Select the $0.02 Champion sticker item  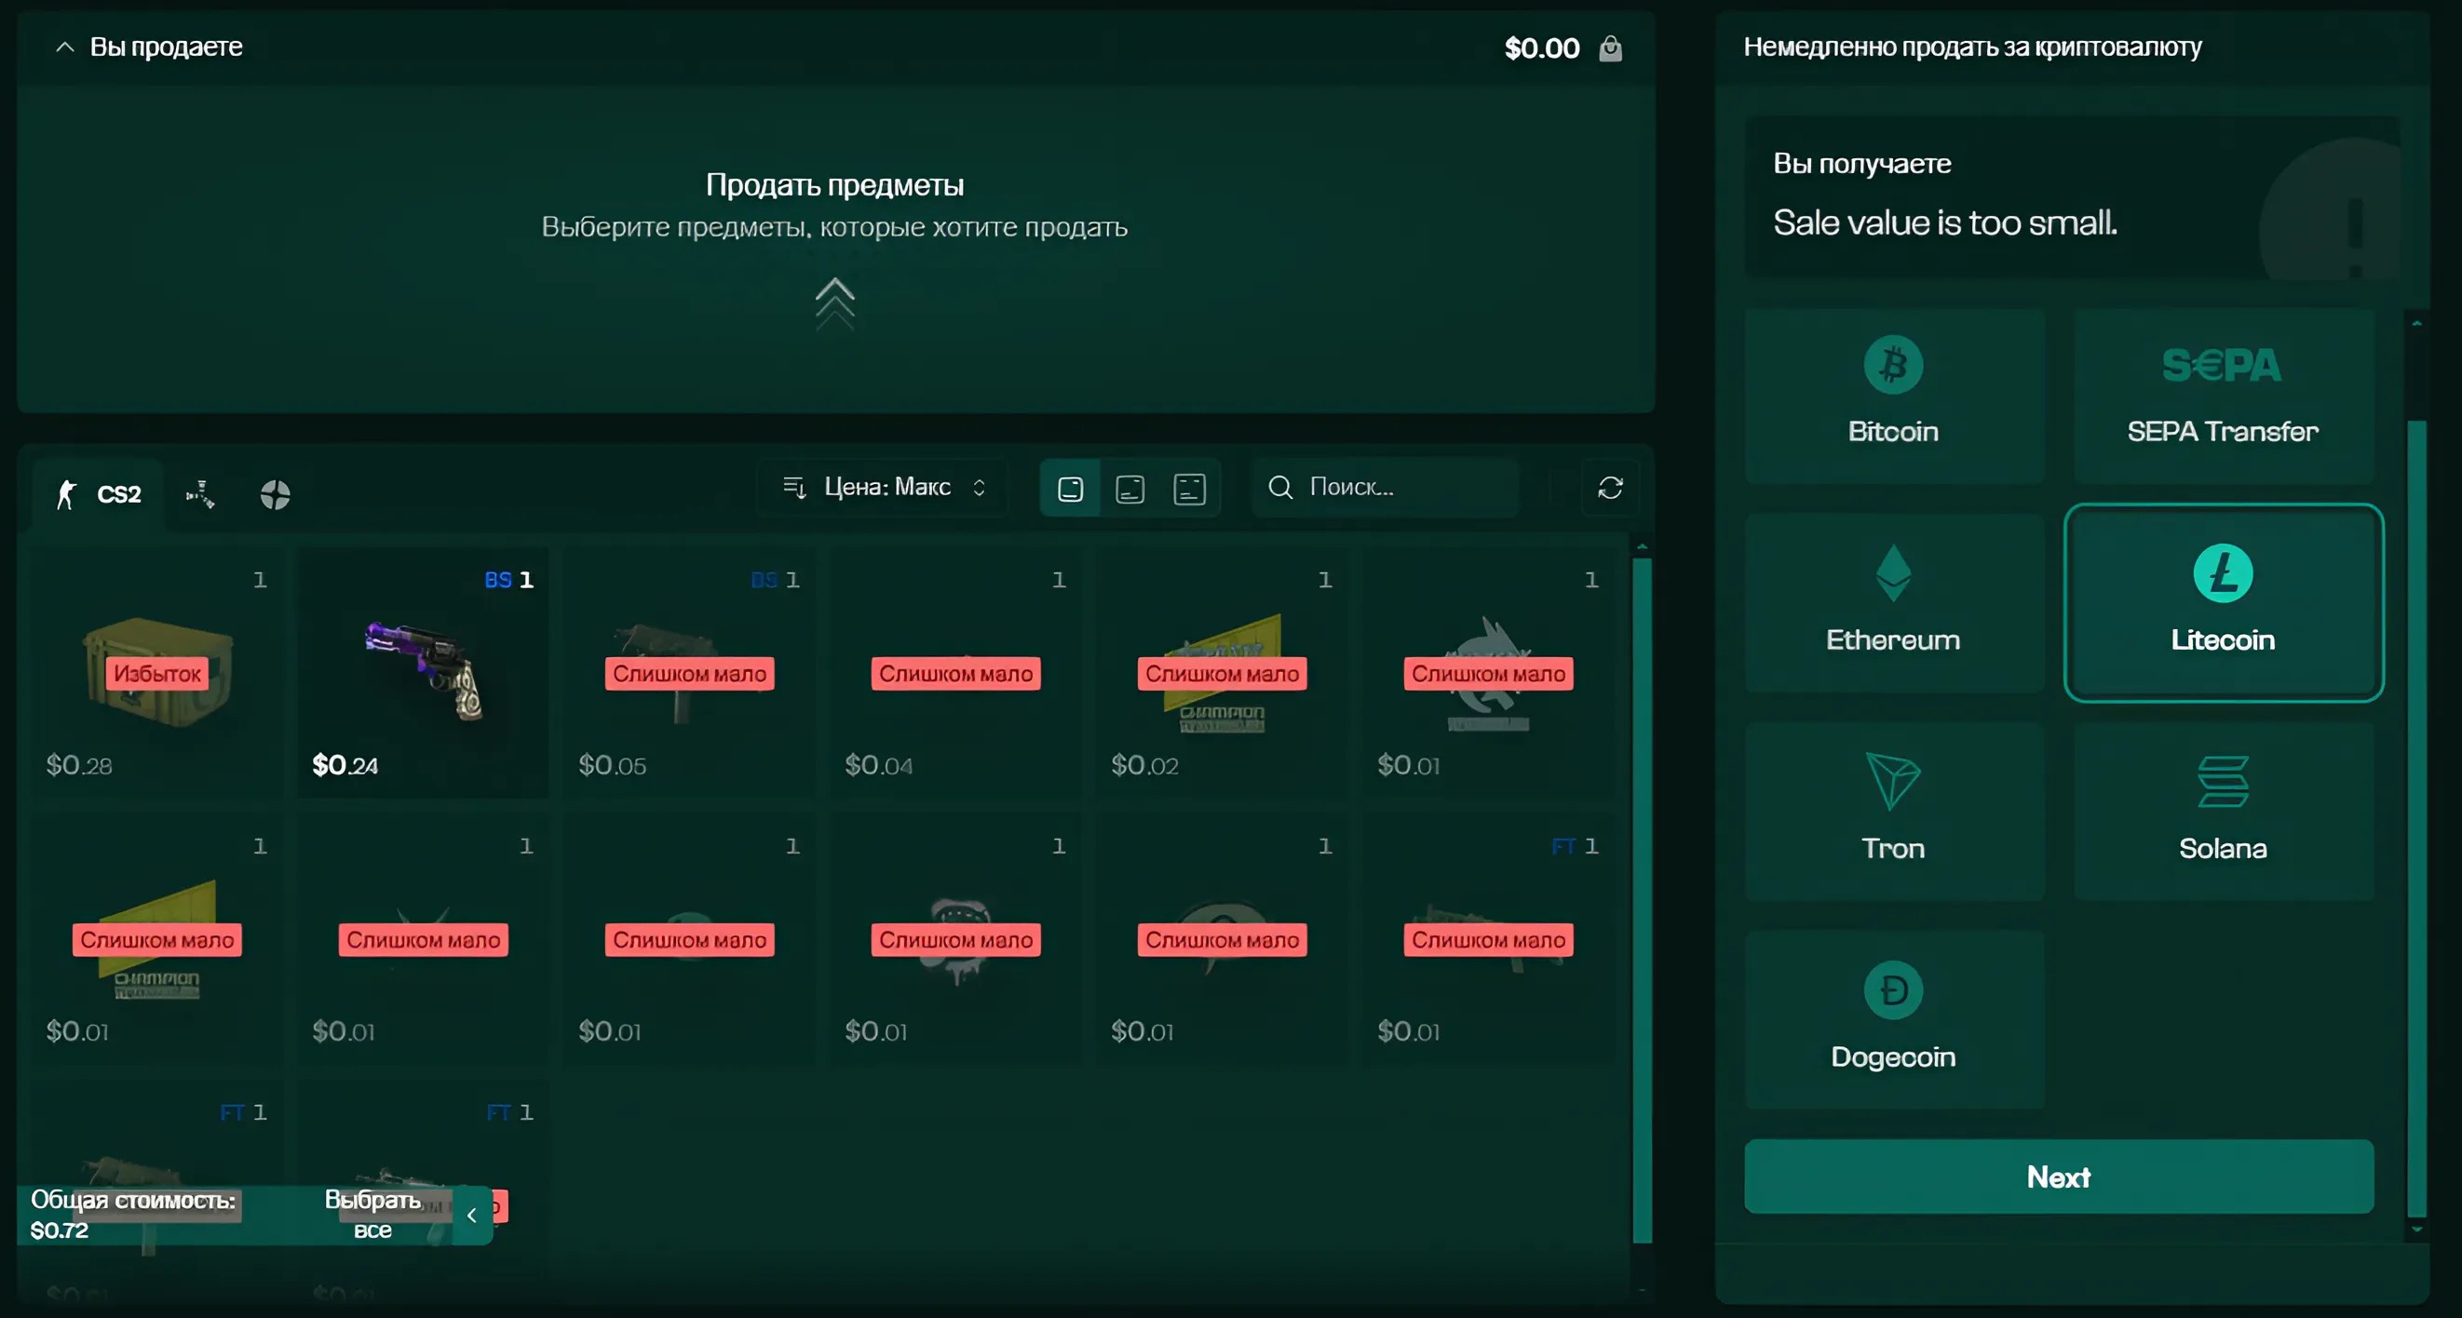pos(1222,672)
